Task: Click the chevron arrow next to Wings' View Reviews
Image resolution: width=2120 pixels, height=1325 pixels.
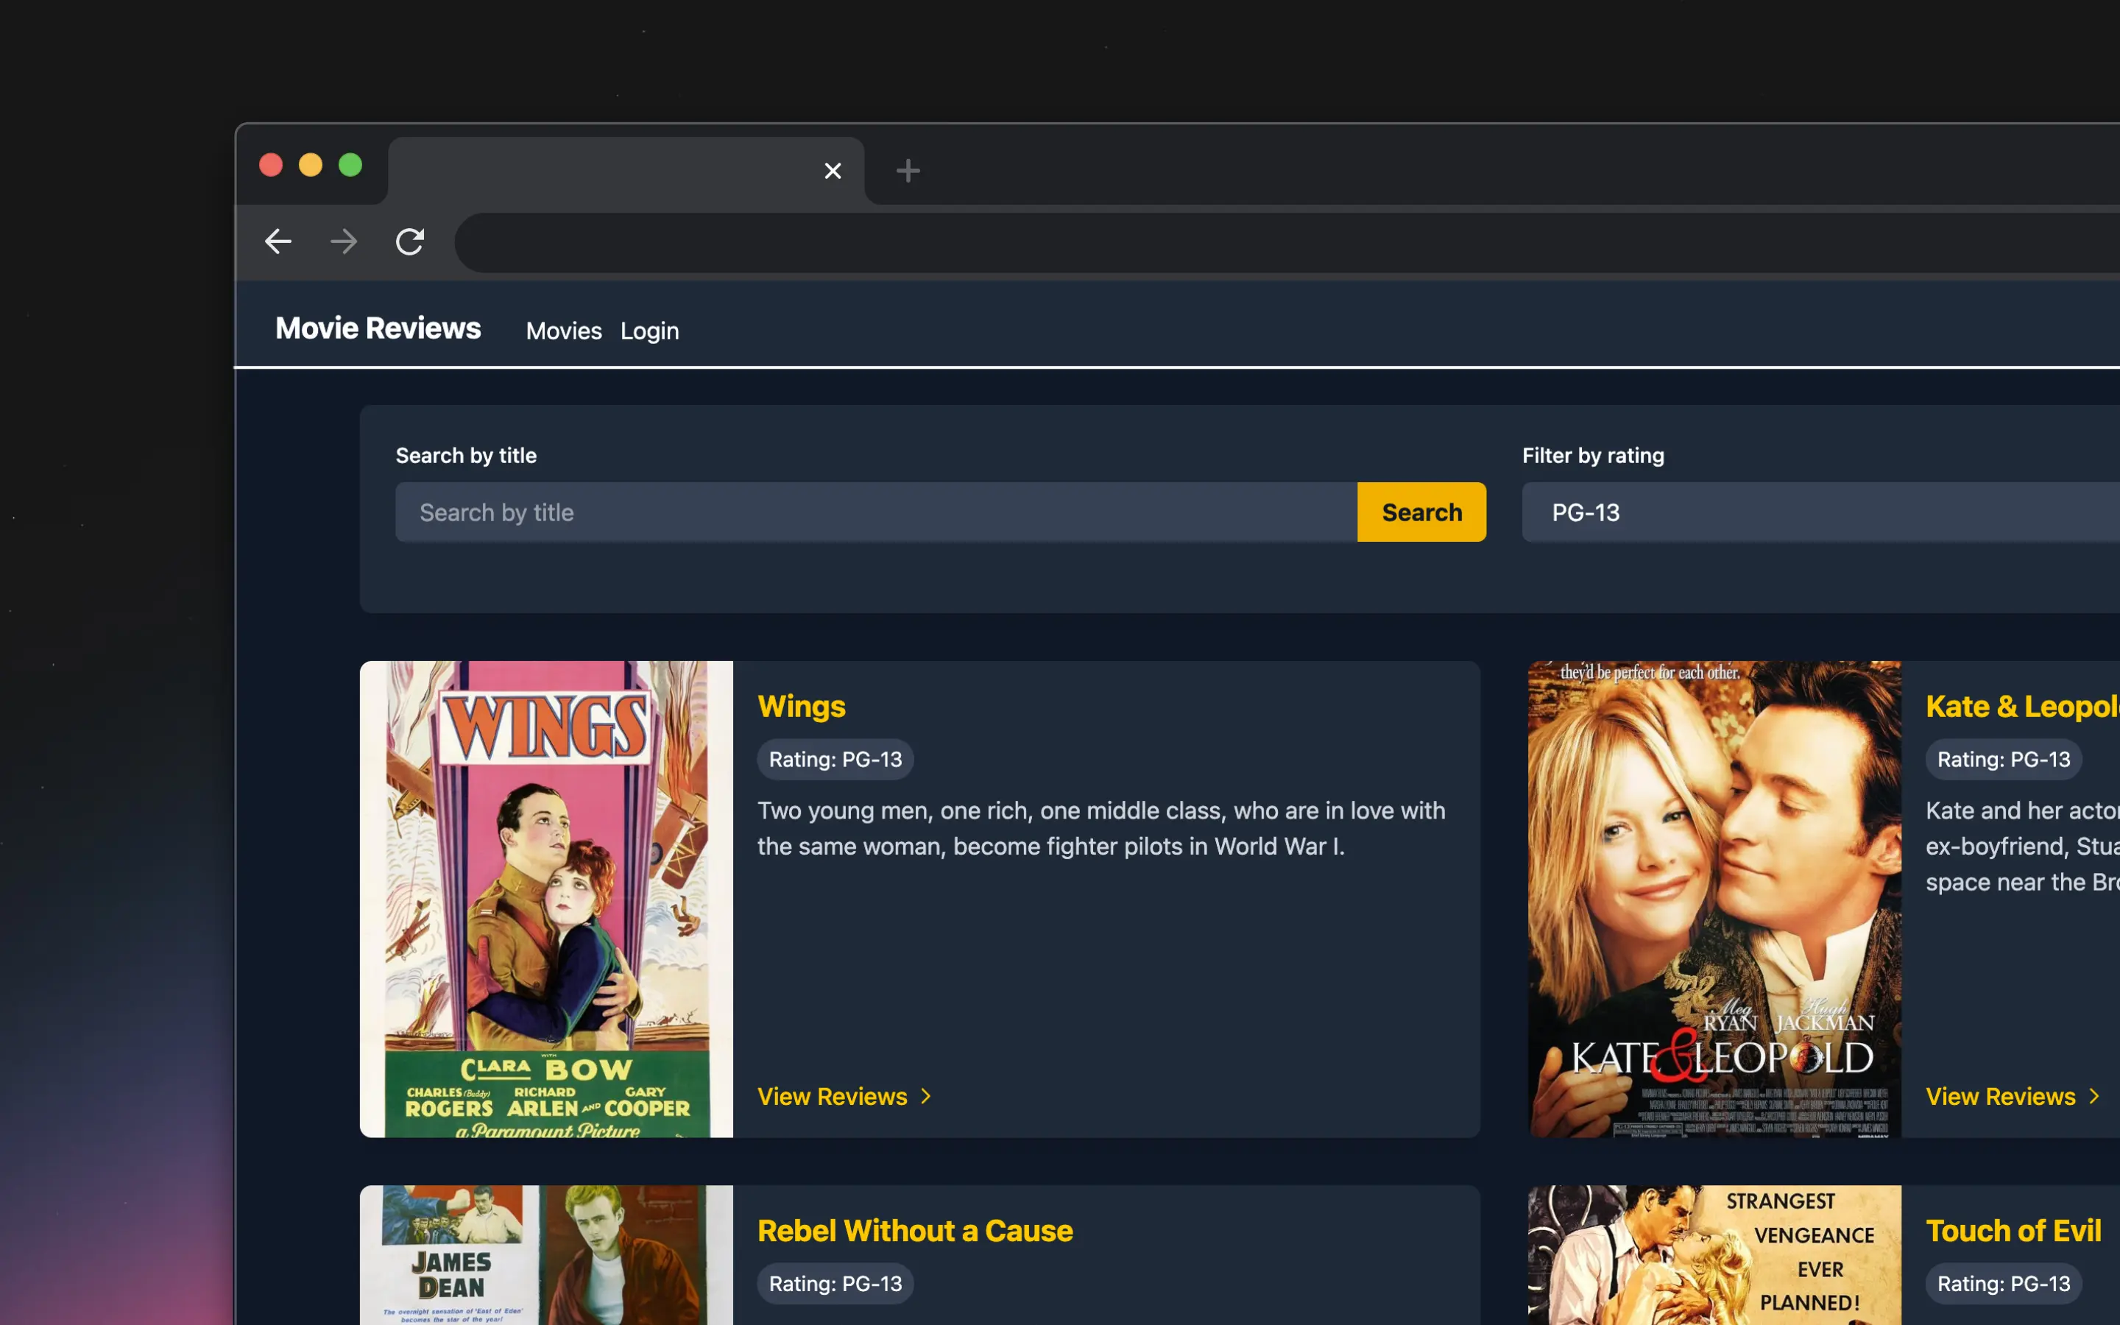Action: point(927,1095)
